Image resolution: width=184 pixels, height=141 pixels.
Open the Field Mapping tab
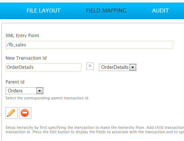tap(106, 11)
